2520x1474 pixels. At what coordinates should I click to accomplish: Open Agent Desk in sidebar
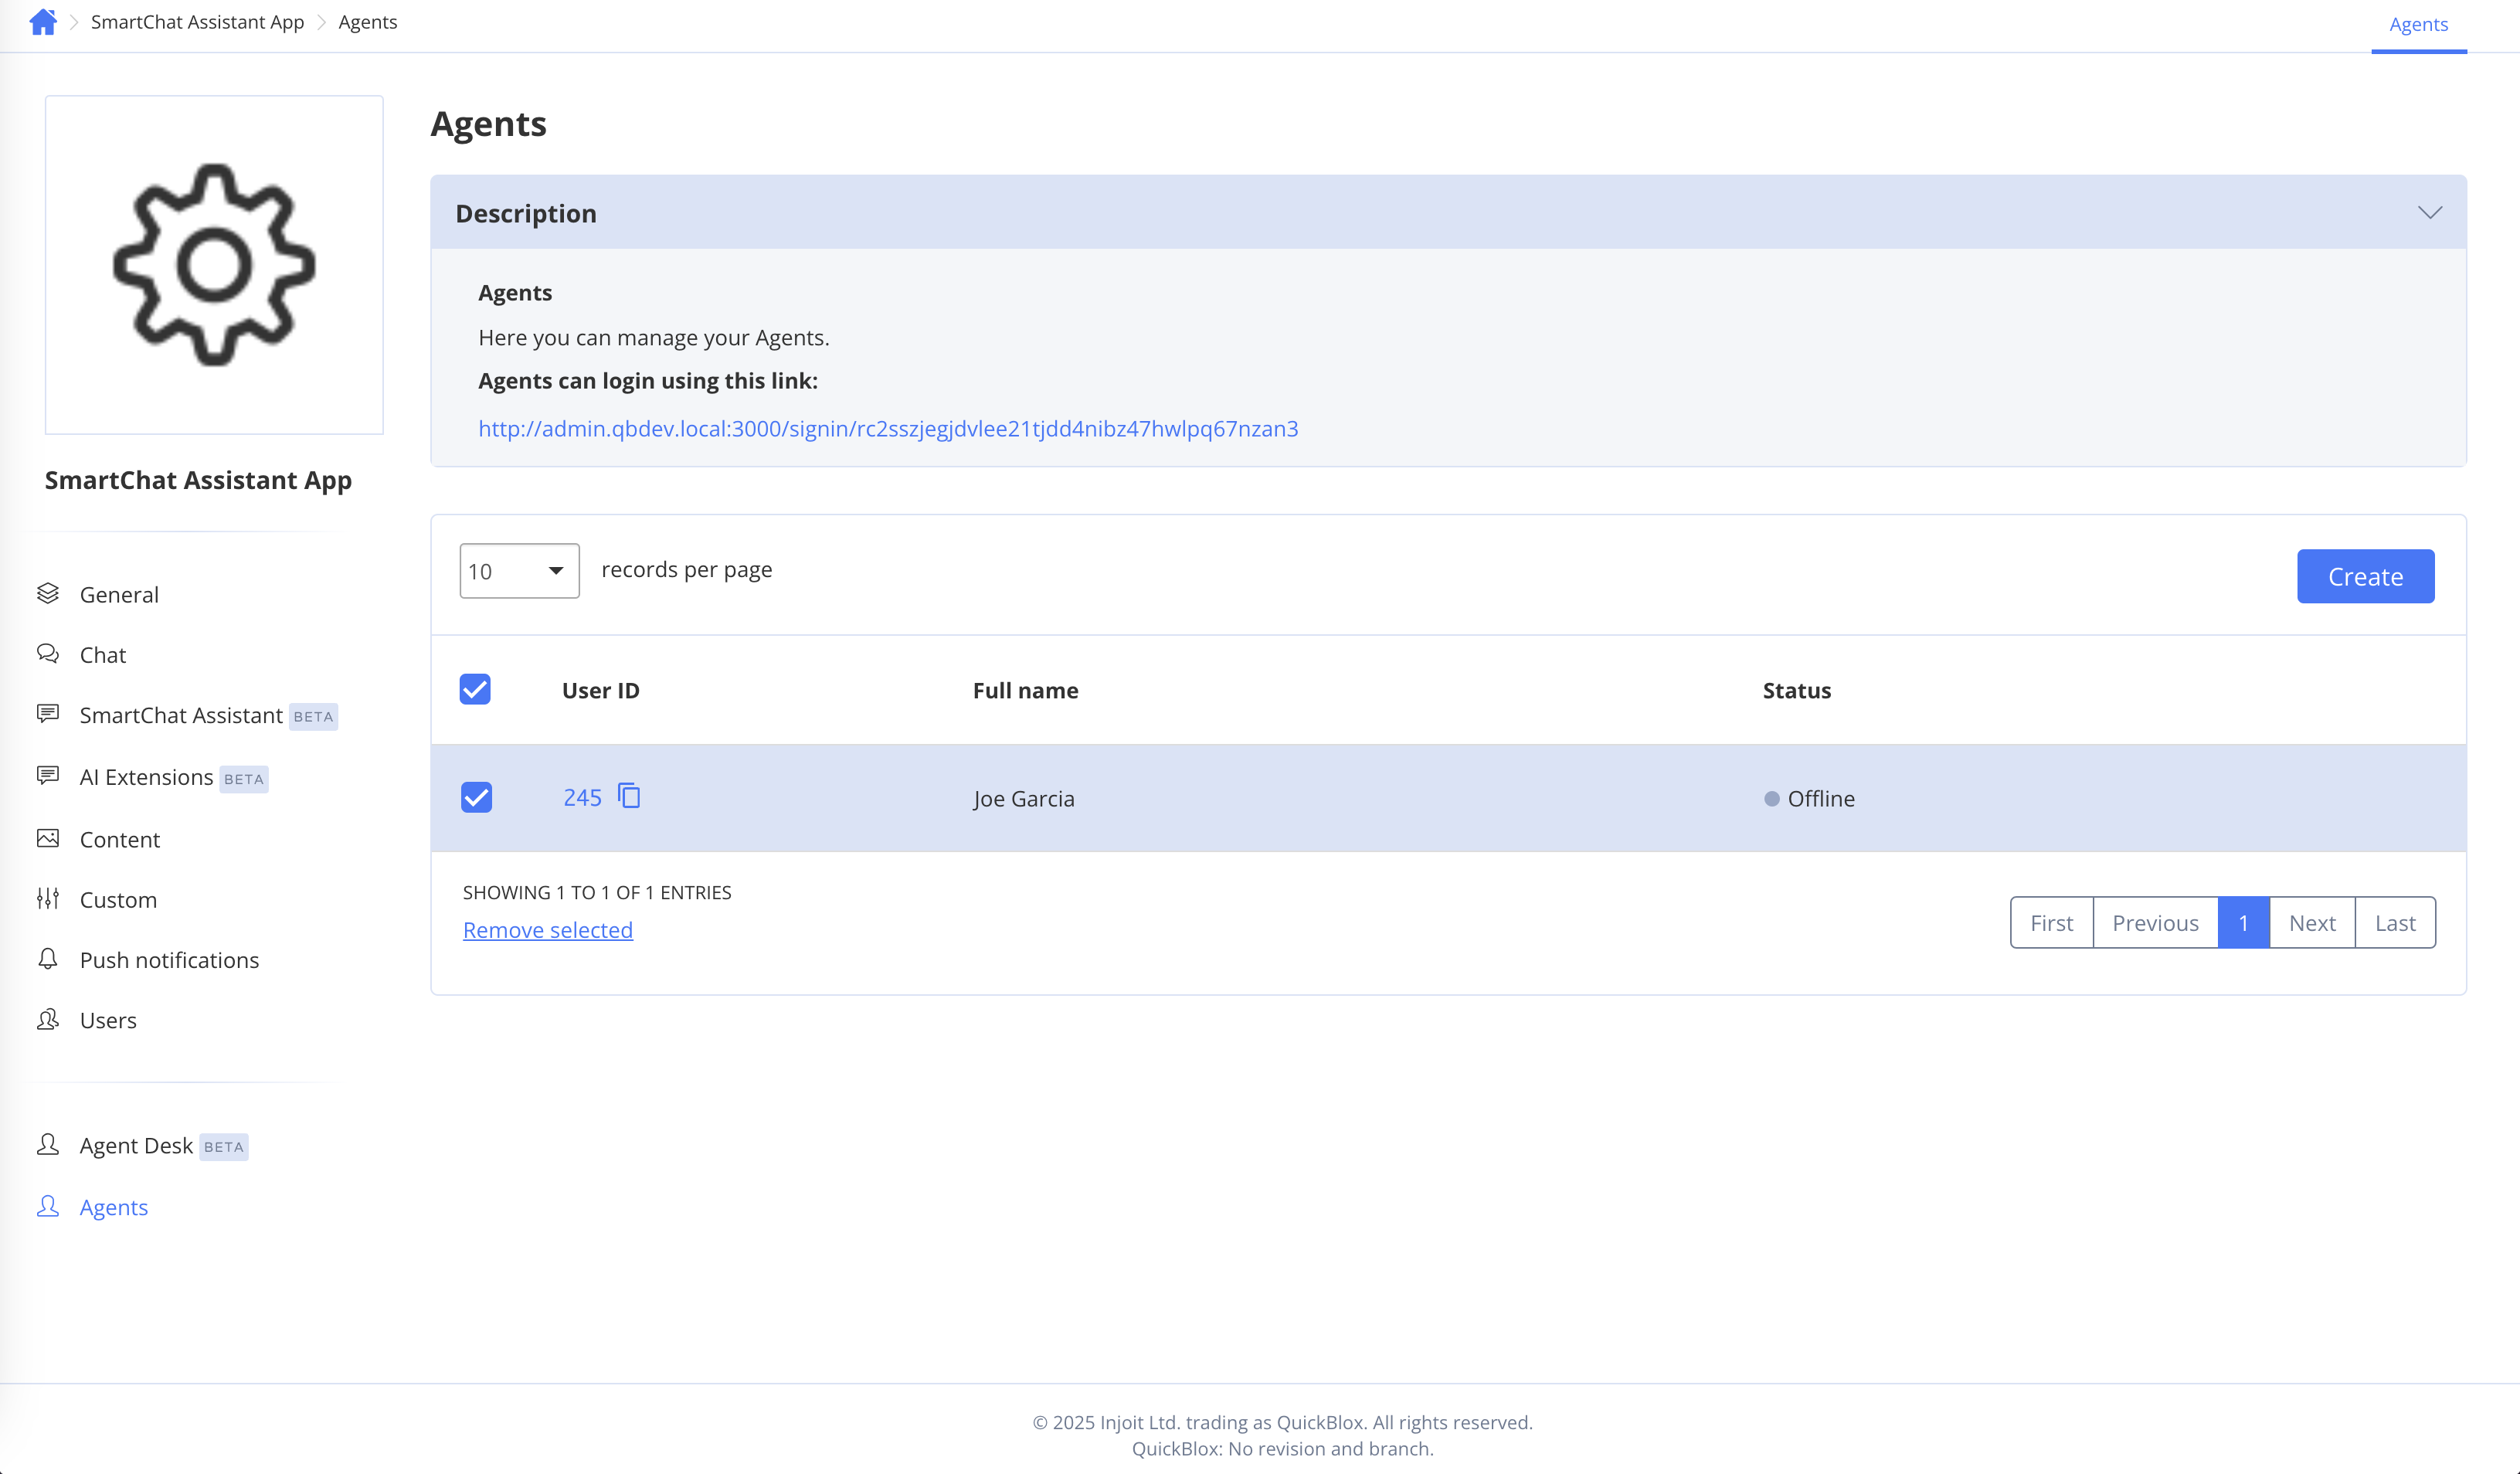136,1145
